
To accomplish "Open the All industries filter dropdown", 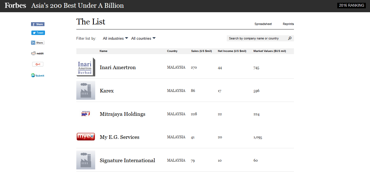I will (x=115, y=38).
